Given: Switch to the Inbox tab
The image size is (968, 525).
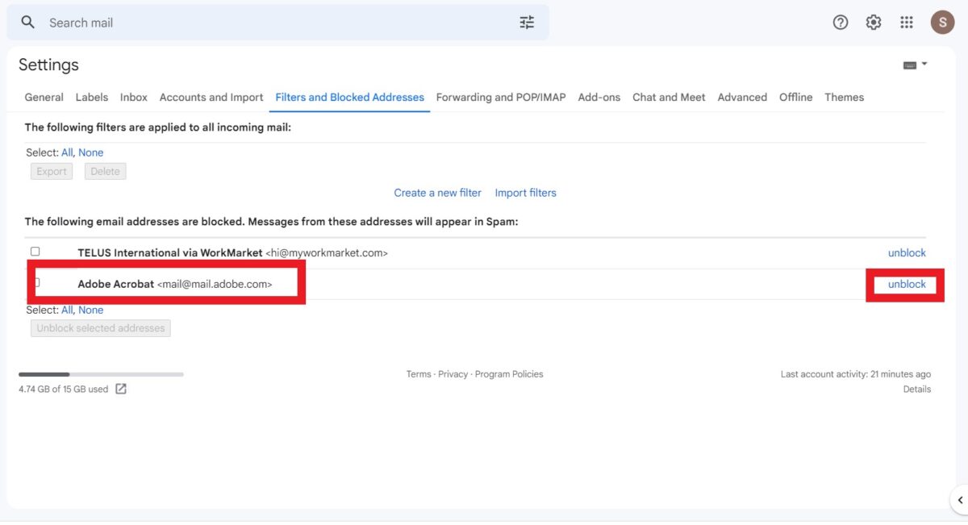Looking at the screenshot, I should [x=134, y=97].
